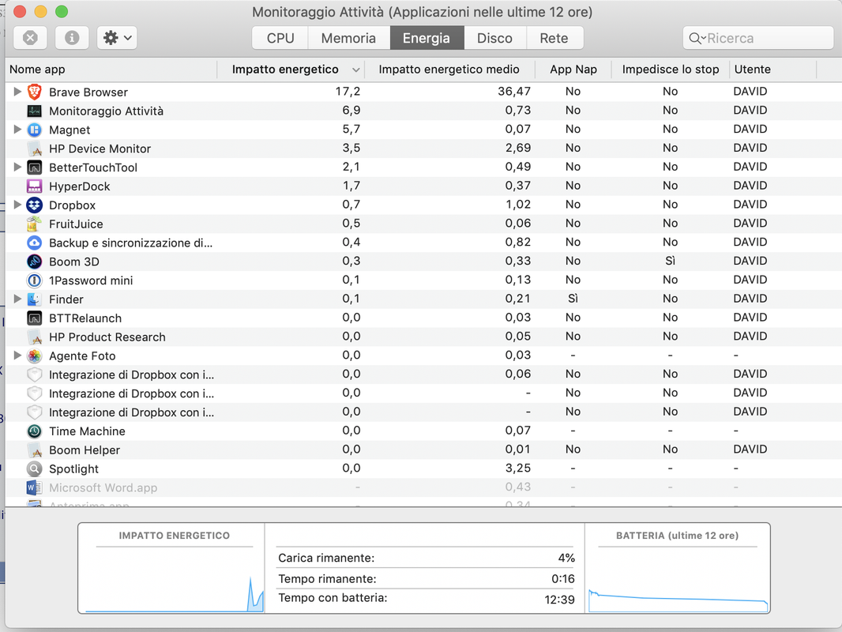Click the first Integrazione di Dropbox shield icon
Viewport: 842px width, 632px height.
click(x=35, y=374)
